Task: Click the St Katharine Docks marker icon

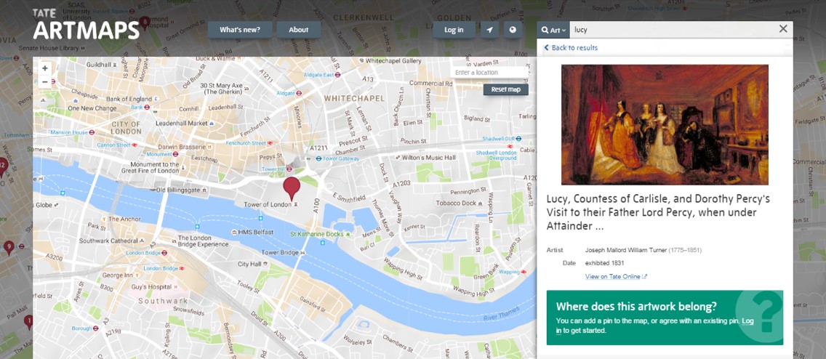Action: pyautogui.click(x=348, y=233)
